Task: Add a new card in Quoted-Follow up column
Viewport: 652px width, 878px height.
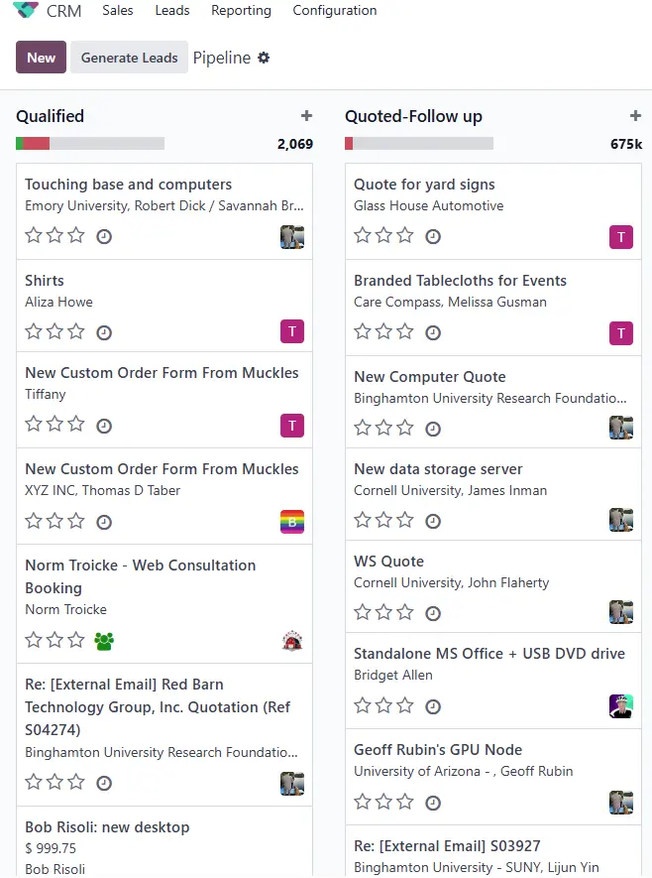Action: pos(635,116)
